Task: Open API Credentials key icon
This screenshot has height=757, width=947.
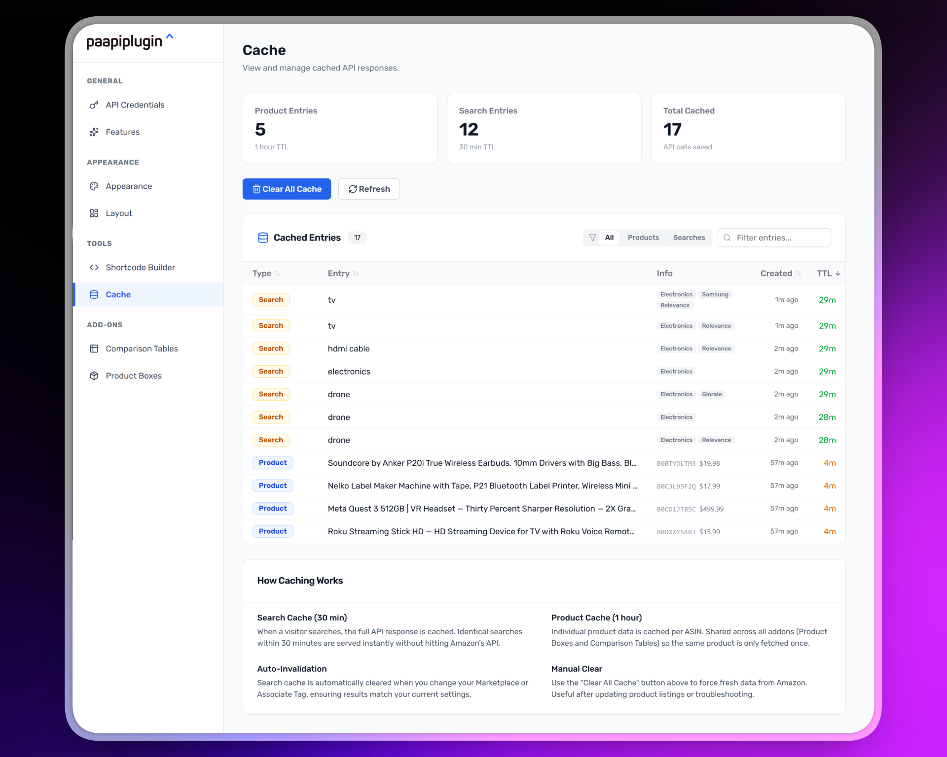Action: [x=94, y=105]
